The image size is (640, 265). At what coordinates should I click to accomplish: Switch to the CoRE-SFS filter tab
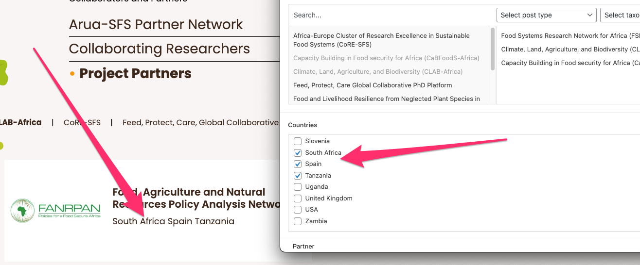[x=82, y=123]
